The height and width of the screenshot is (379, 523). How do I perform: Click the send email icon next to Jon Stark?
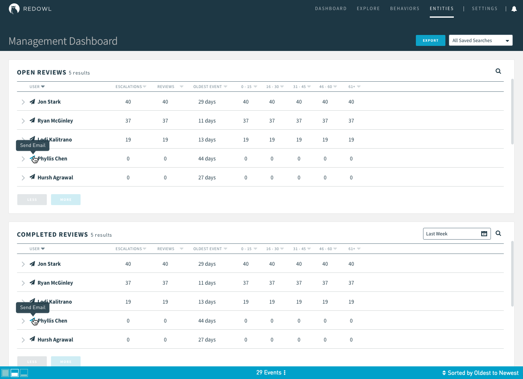pos(32,101)
